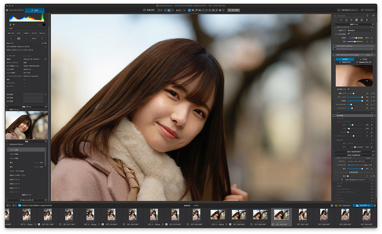Click the favorites star filter icon
The image size is (382, 234).
click(x=367, y=15)
